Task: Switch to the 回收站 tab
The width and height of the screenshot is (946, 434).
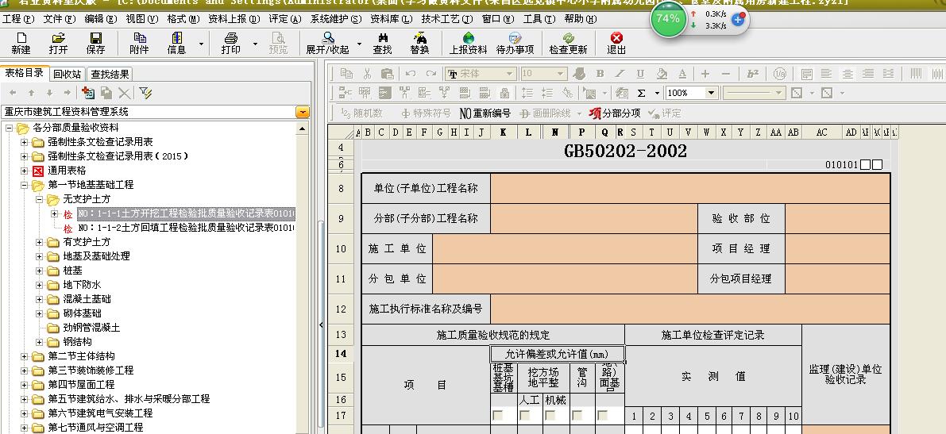Action: (68, 75)
